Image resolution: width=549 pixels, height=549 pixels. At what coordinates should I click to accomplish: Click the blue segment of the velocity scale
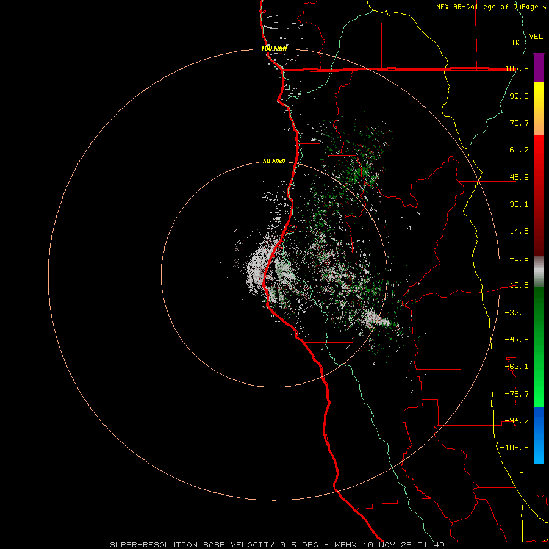coord(539,435)
